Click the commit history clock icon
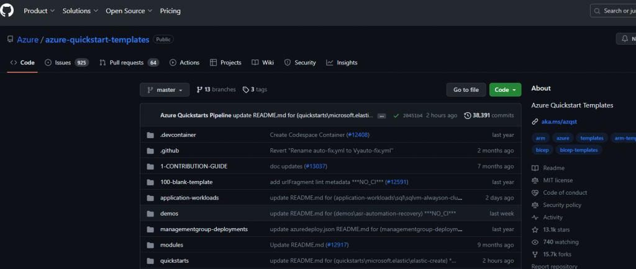Image resolution: width=636 pixels, height=269 pixels. (467, 115)
